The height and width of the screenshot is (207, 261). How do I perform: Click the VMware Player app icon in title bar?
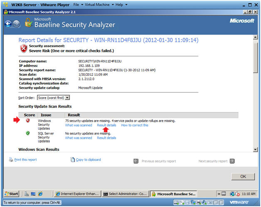(6, 5)
